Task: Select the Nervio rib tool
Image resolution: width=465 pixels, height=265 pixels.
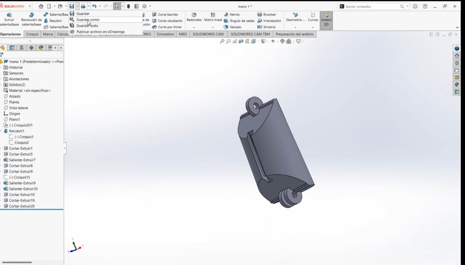Action: point(232,15)
